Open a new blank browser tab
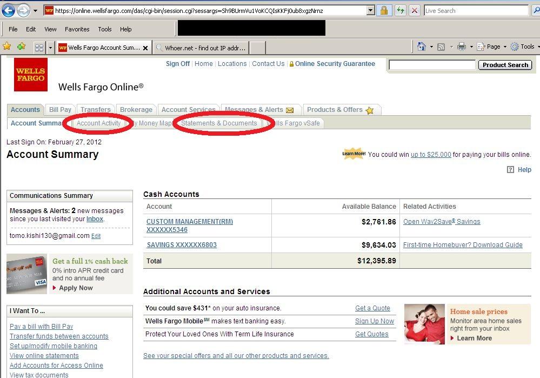Image resolution: width=540 pixels, height=378 pixels. pyautogui.click(x=257, y=48)
